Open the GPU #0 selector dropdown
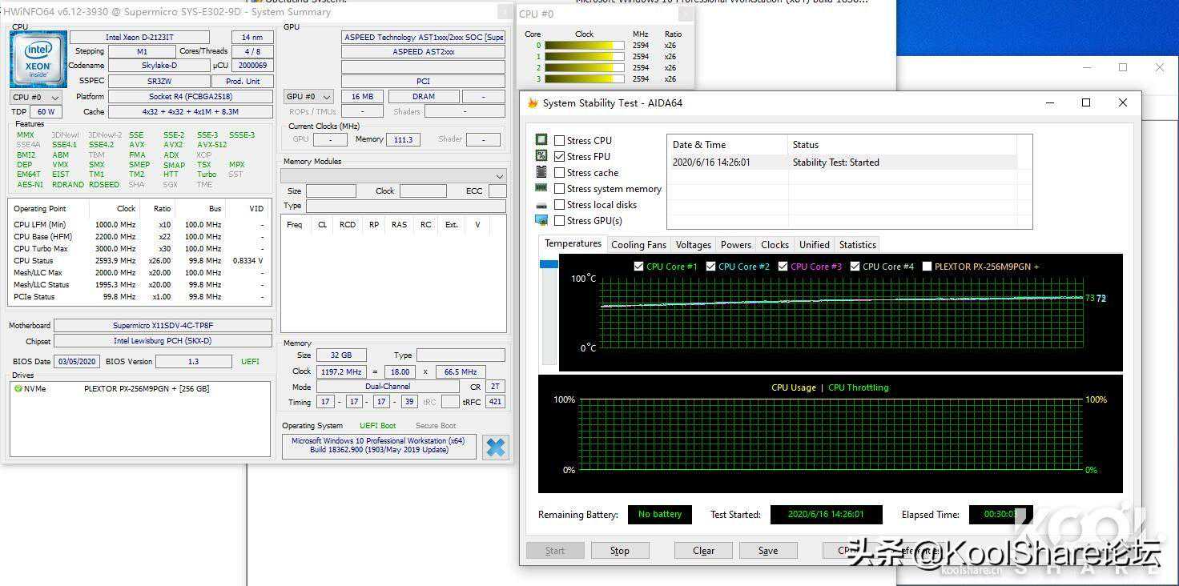This screenshot has height=586, width=1179. (308, 97)
